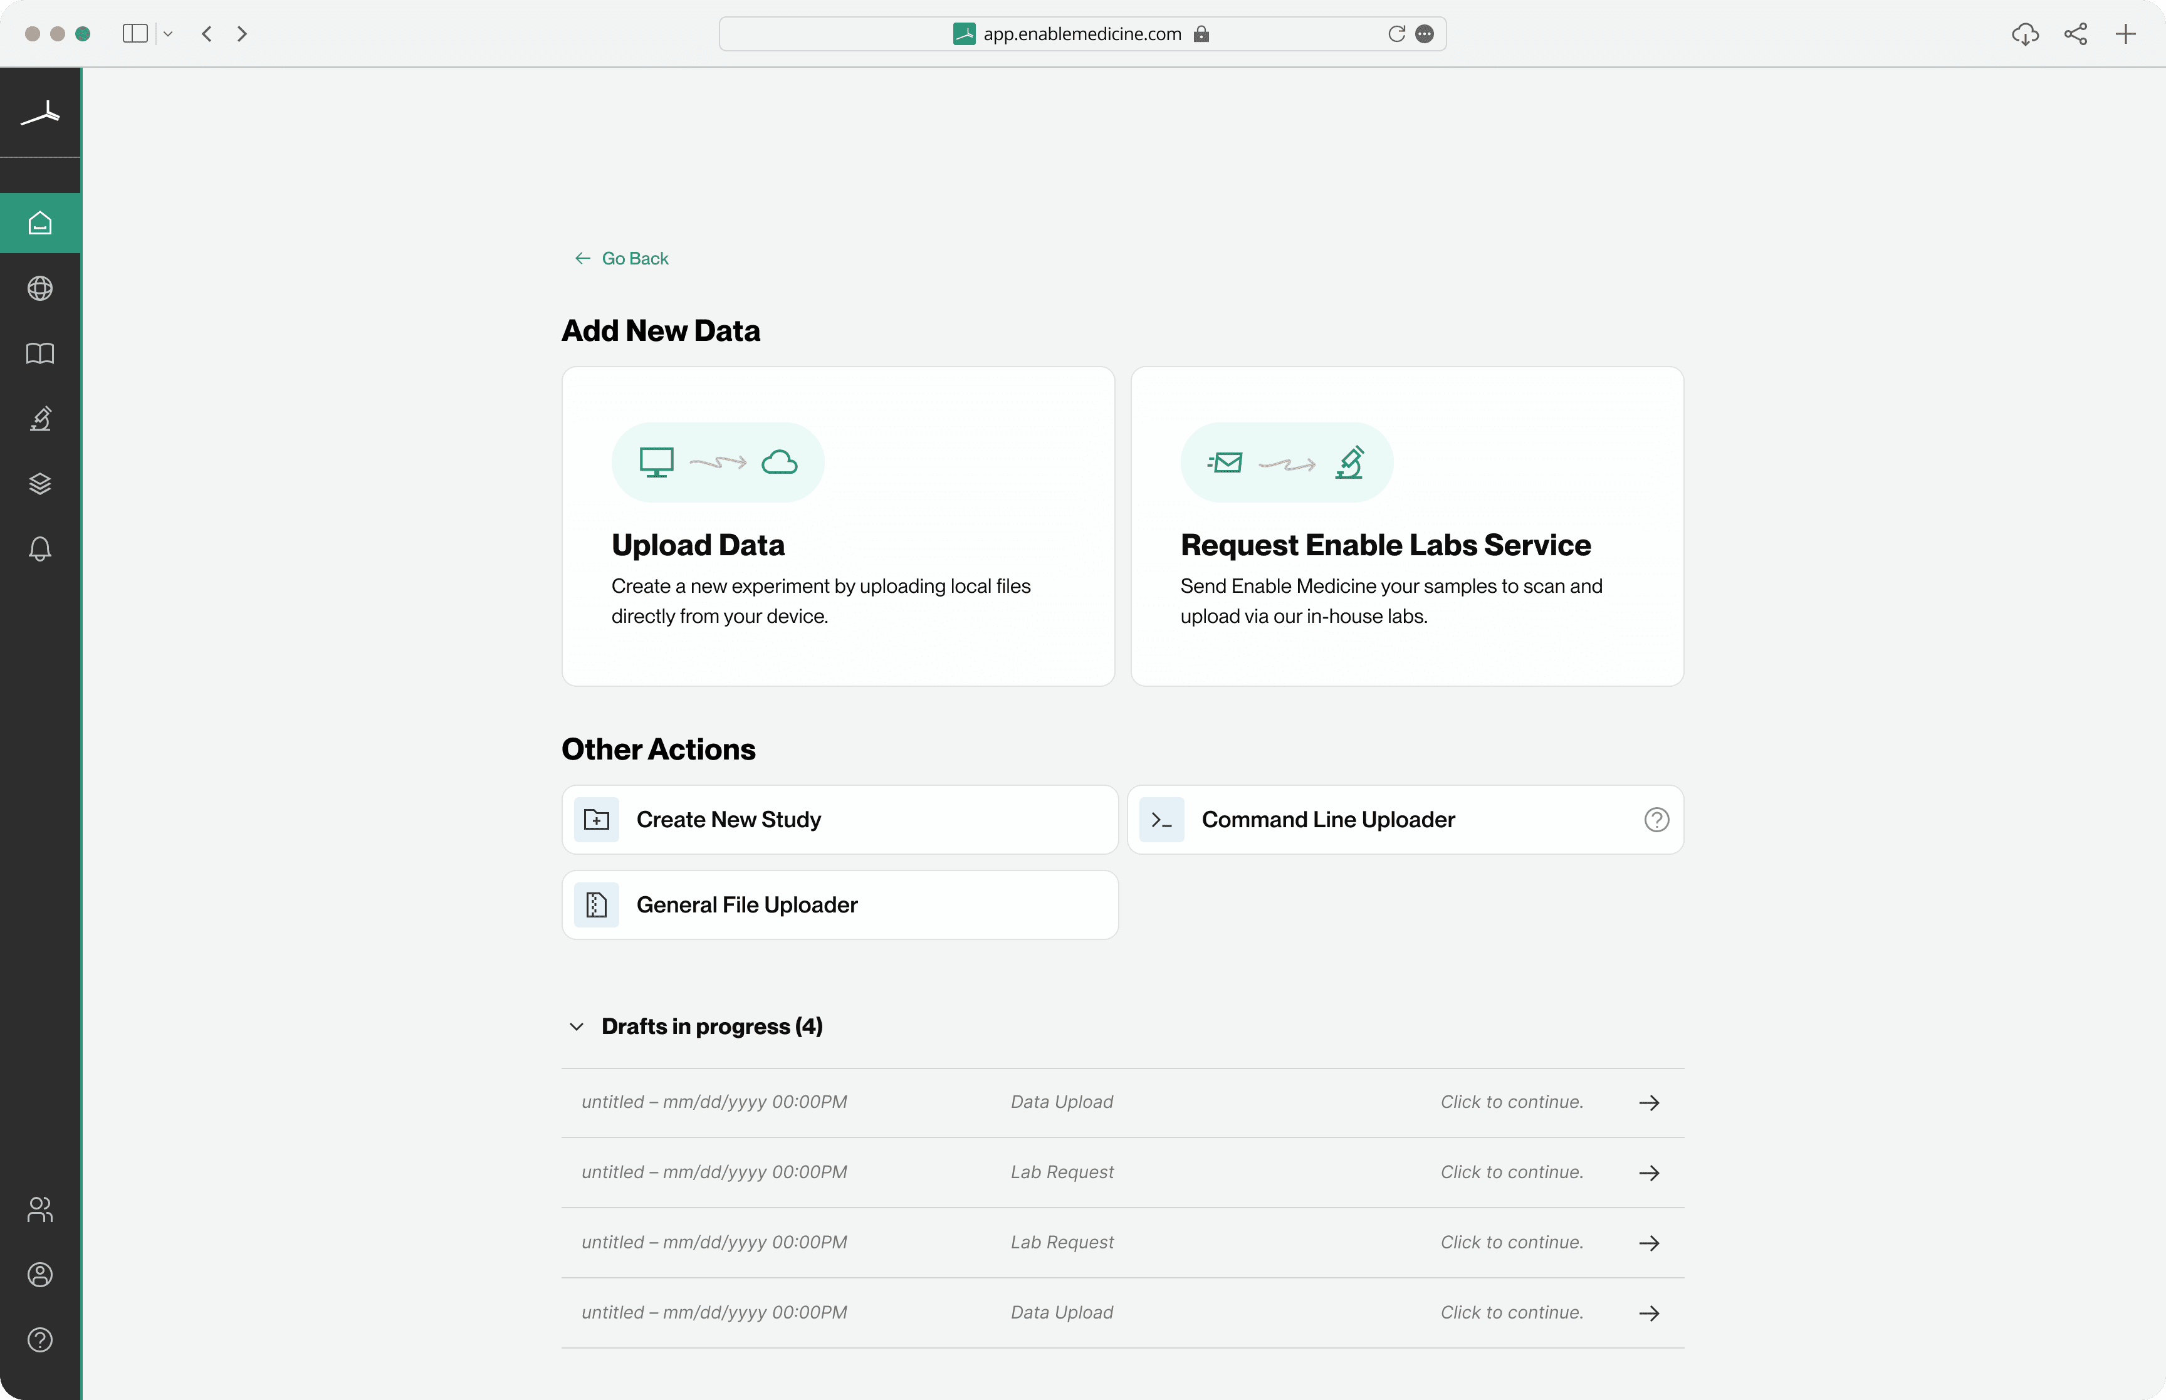Screen dimensions: 2166x1400
Task: Continue the second Lab Request draft arrow
Action: coord(1649,1243)
